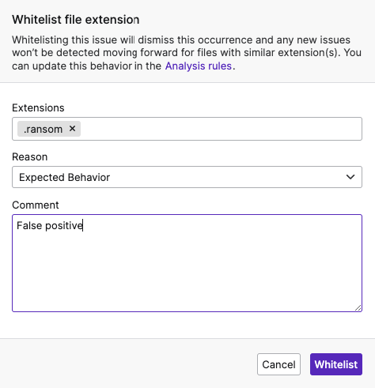Confirm with the purple Whitelist button
375x388 pixels.
336,364
